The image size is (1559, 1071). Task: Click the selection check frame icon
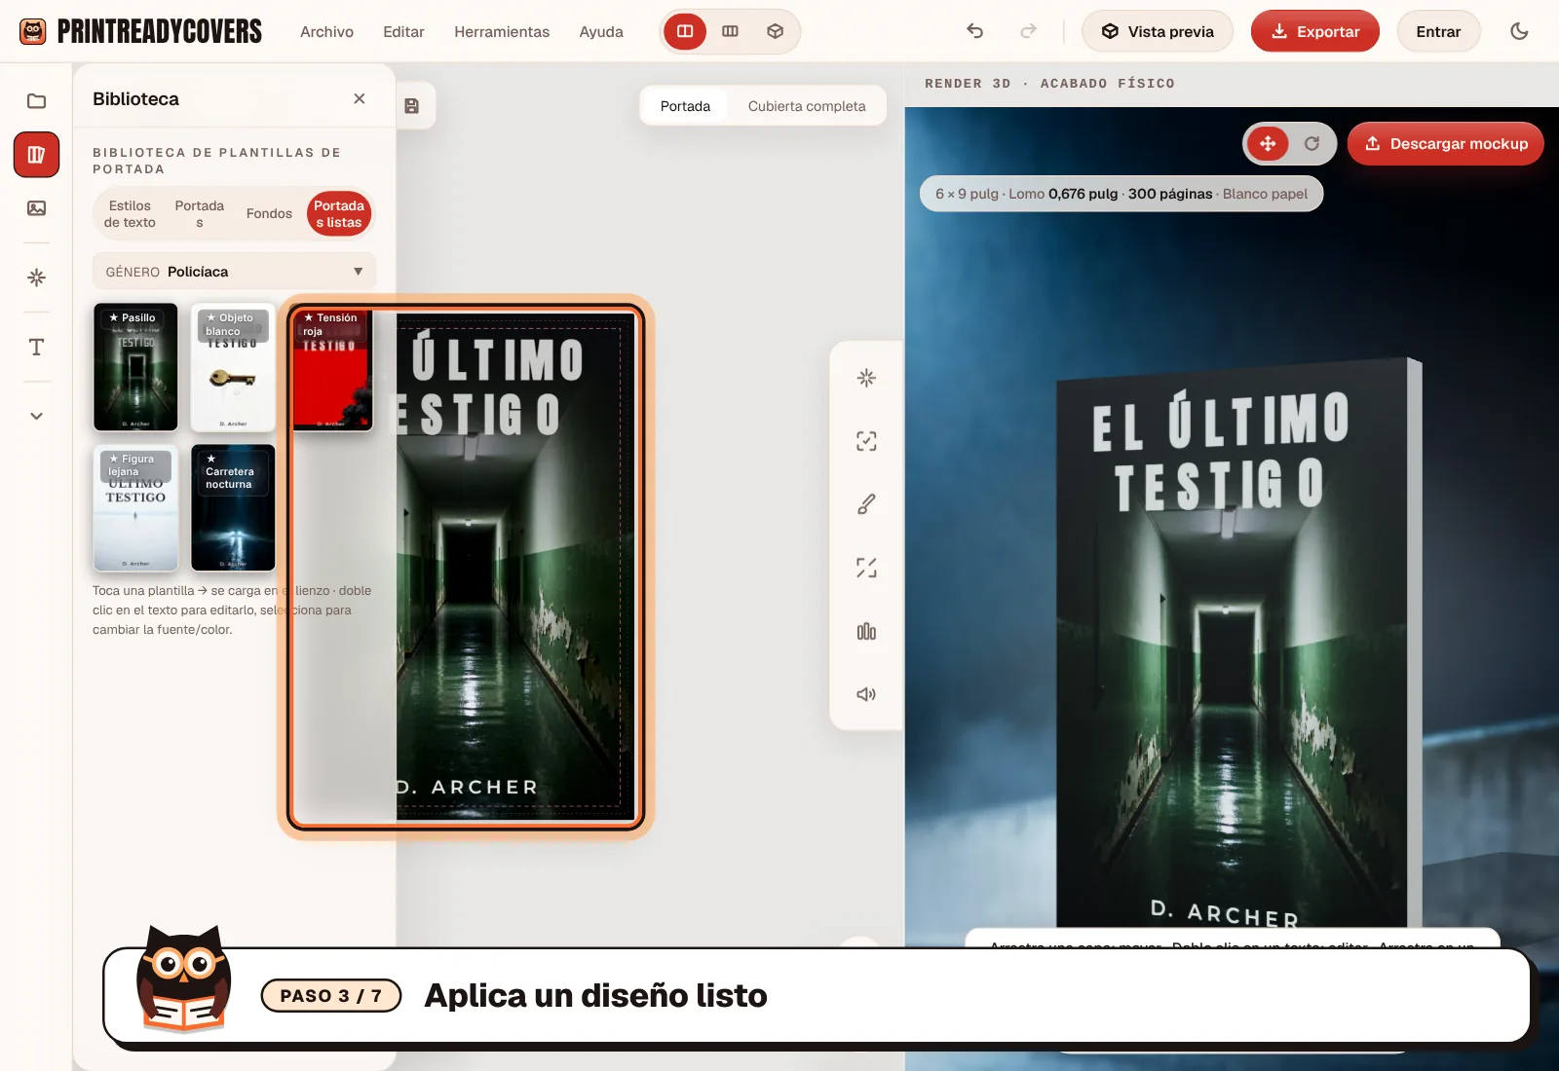click(866, 441)
